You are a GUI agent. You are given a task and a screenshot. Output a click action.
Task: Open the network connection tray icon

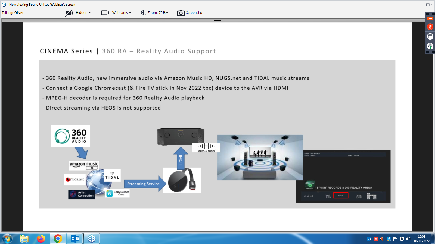point(402,239)
